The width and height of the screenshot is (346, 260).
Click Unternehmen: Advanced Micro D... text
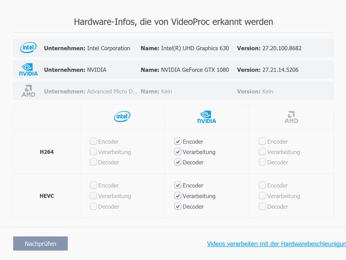(x=91, y=91)
